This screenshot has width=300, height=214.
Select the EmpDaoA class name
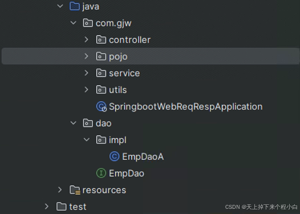click(143, 157)
